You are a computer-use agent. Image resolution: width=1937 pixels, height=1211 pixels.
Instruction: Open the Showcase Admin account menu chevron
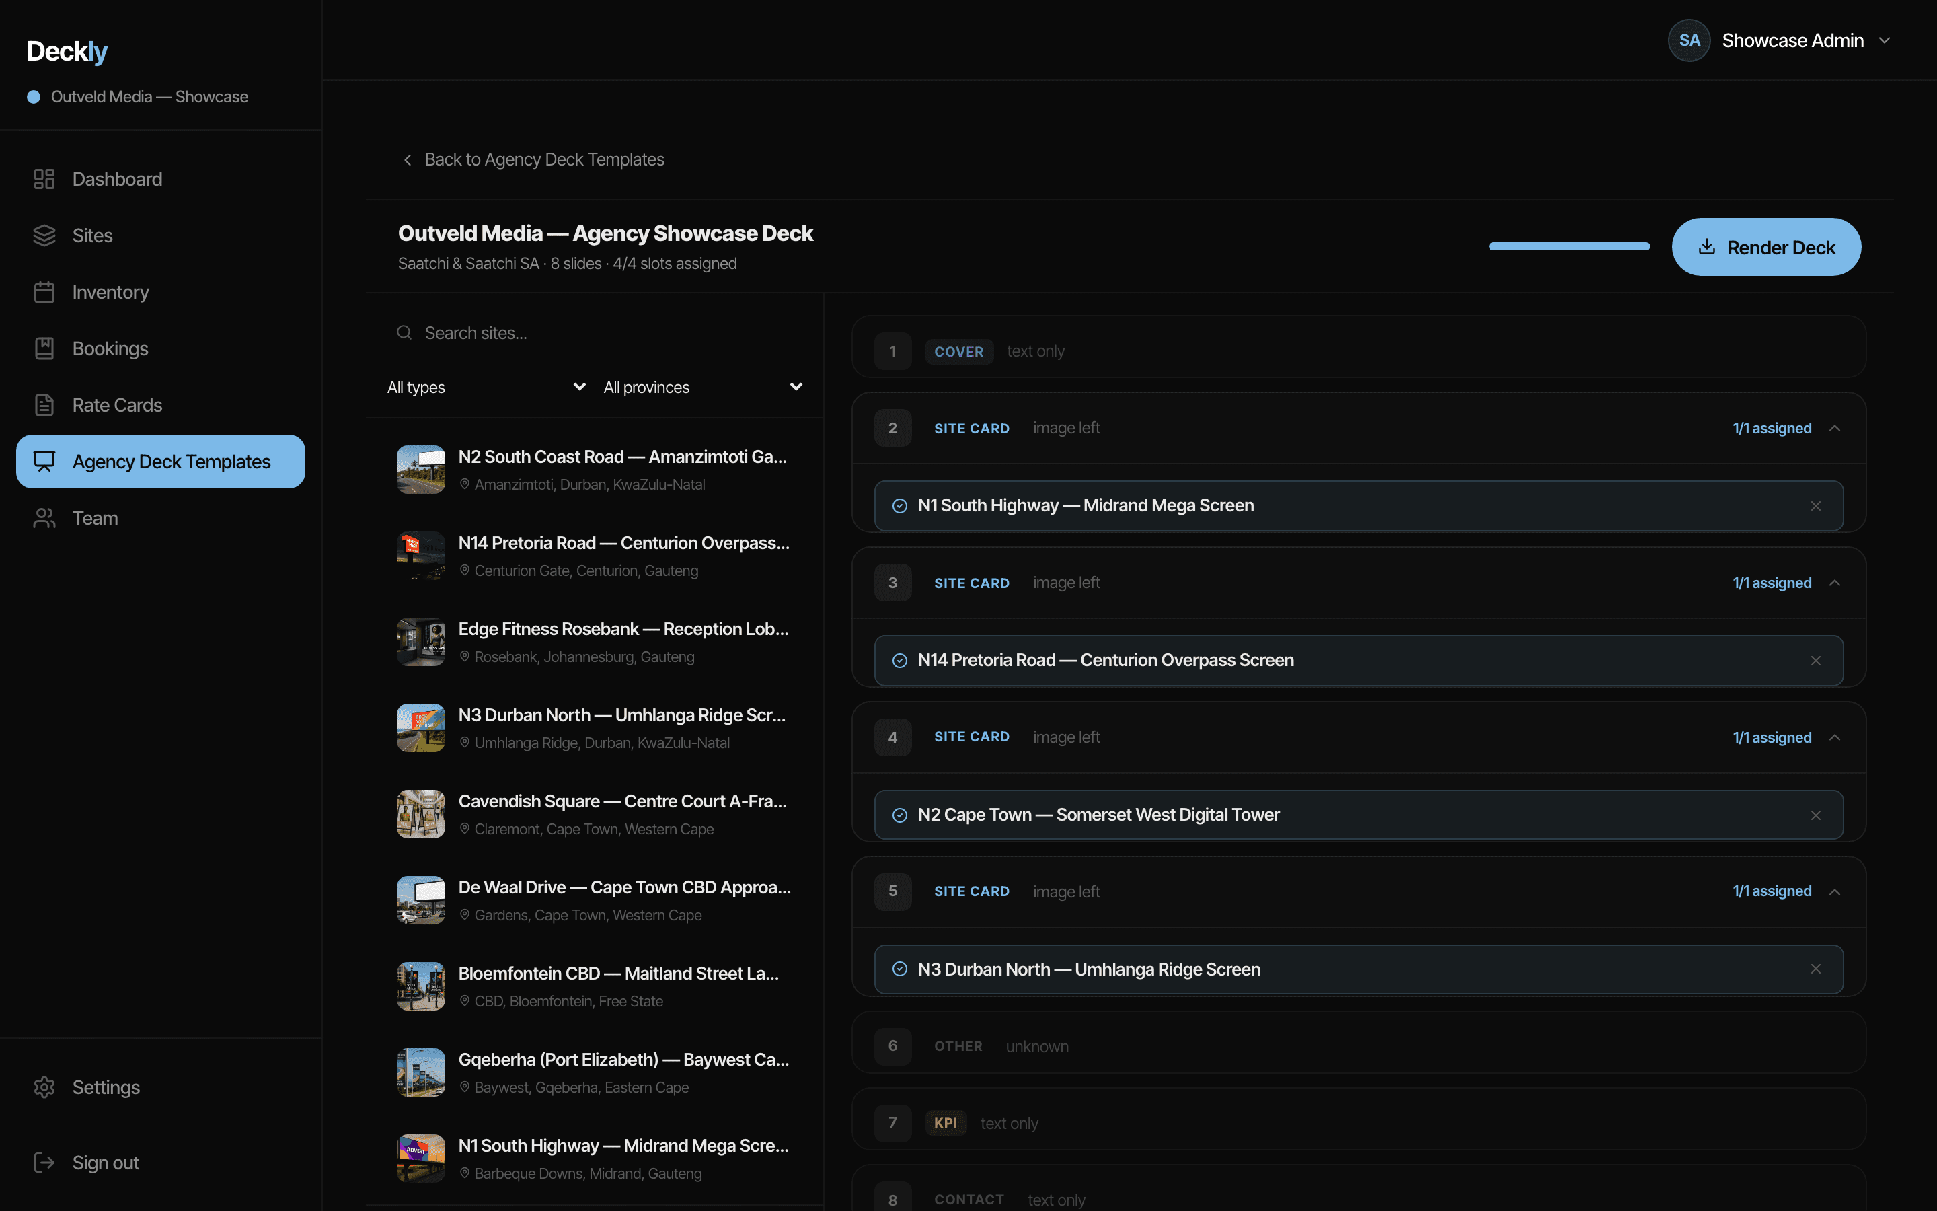tap(1884, 40)
